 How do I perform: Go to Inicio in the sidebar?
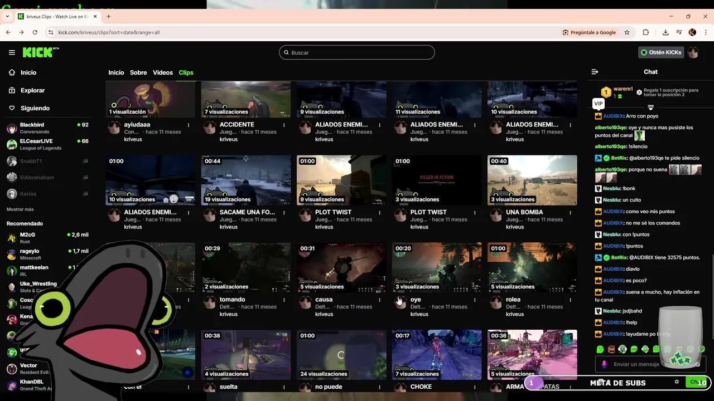(28, 72)
